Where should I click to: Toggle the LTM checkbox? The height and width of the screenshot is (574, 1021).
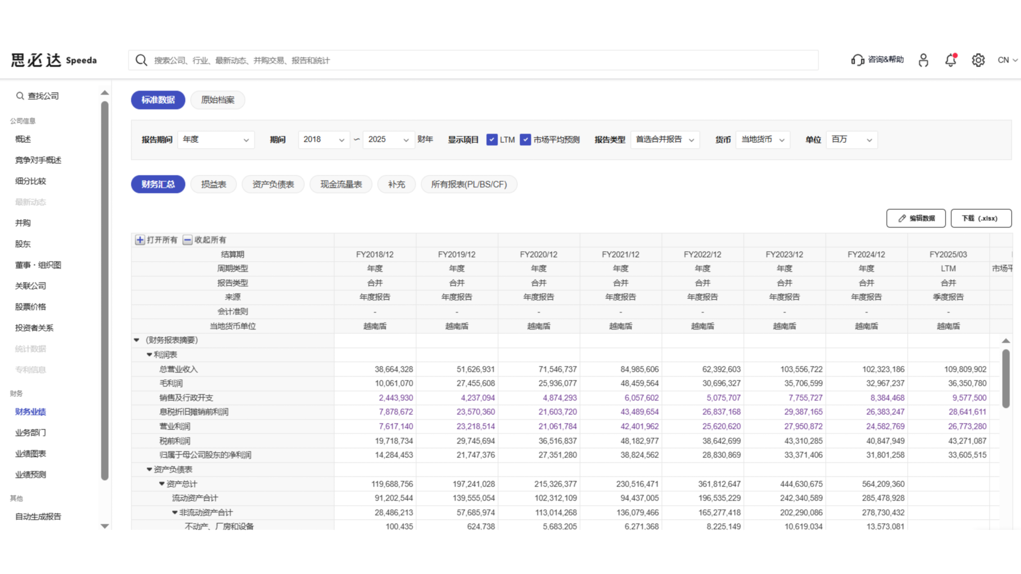(x=492, y=140)
